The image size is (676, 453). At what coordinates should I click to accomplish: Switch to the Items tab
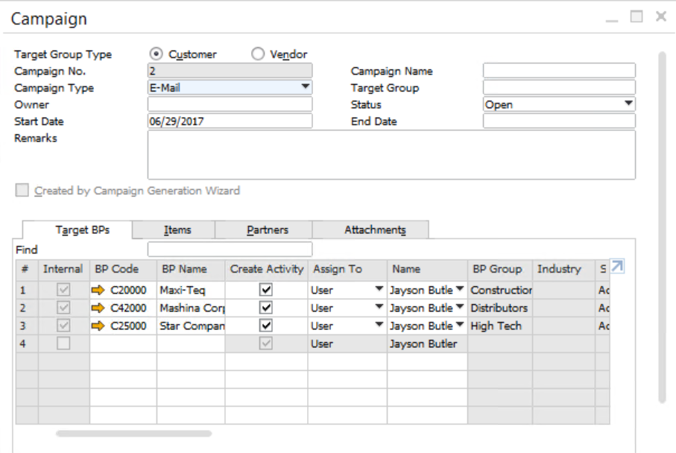point(177,229)
